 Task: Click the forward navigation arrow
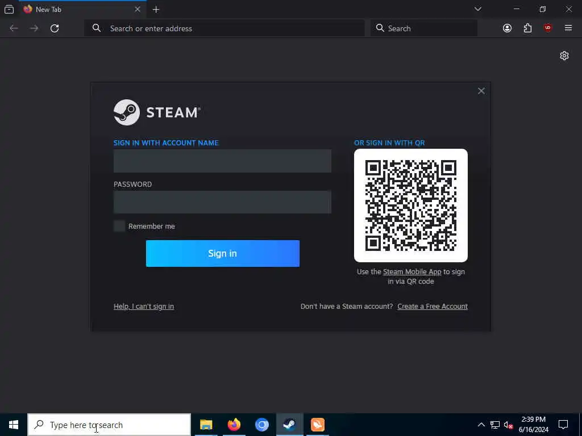click(34, 28)
